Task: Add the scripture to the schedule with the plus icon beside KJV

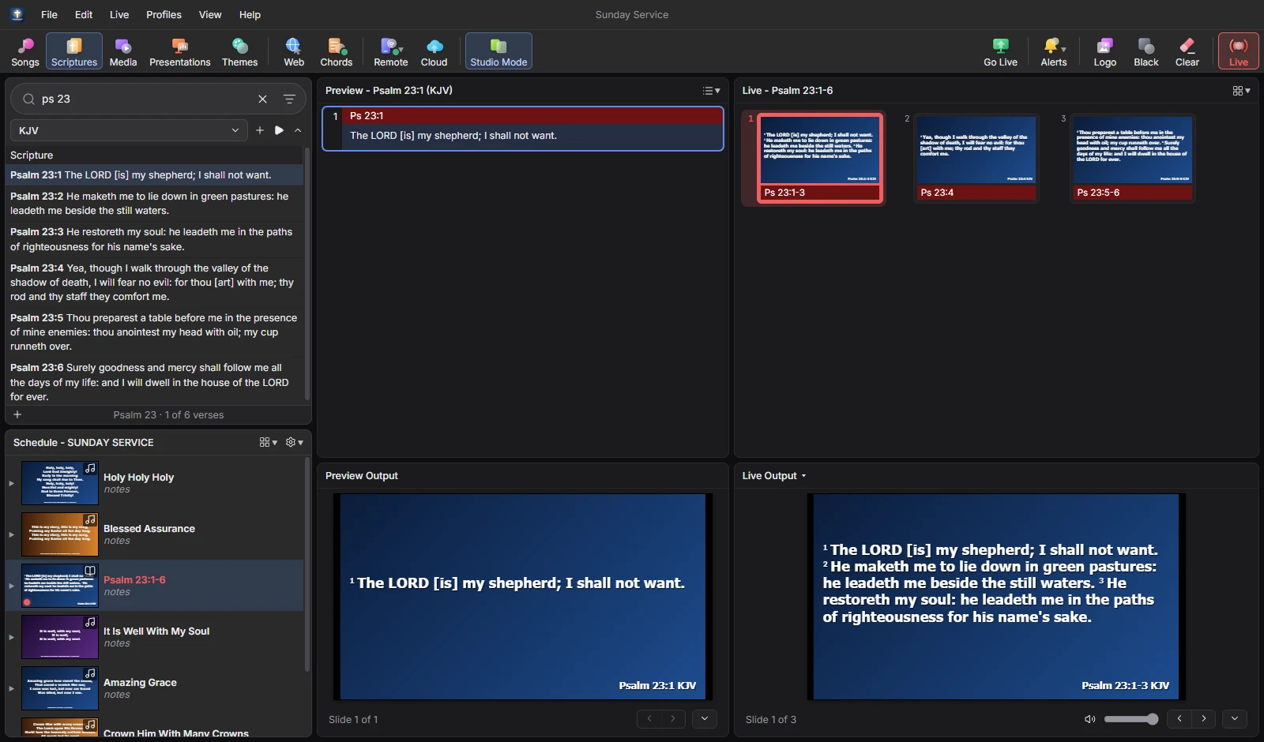Action: (x=260, y=130)
